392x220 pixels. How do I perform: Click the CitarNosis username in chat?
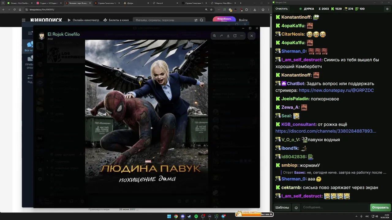pyautogui.click(x=293, y=34)
